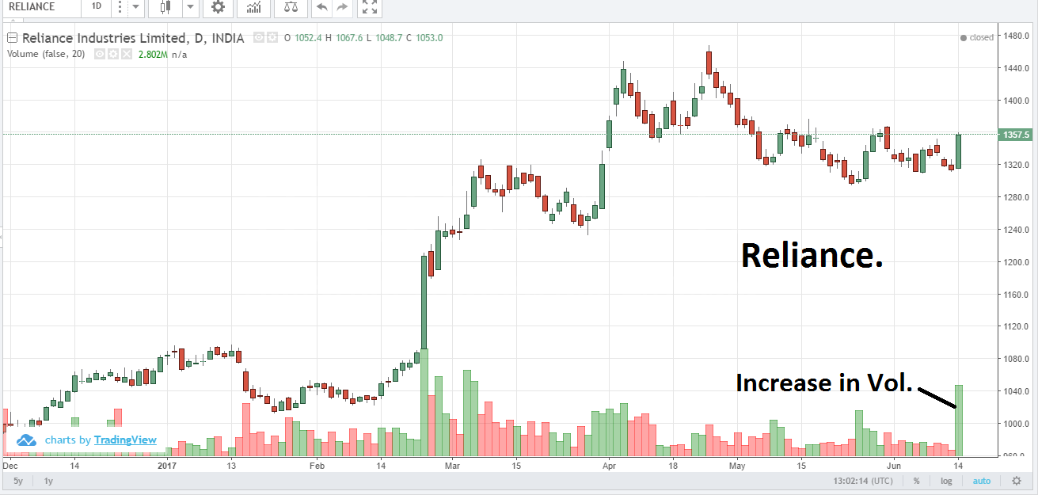
Task: Toggle auto scale
Action: coord(982,481)
